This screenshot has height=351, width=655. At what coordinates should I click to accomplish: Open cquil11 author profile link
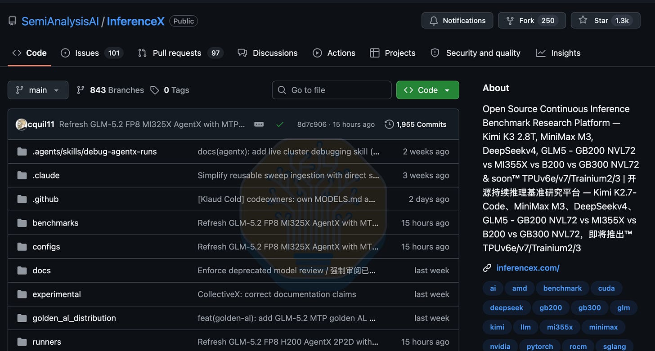pyautogui.click(x=41, y=124)
